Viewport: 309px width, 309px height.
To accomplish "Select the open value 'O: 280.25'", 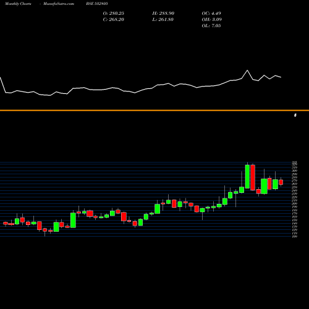I will pyautogui.click(x=114, y=14).
